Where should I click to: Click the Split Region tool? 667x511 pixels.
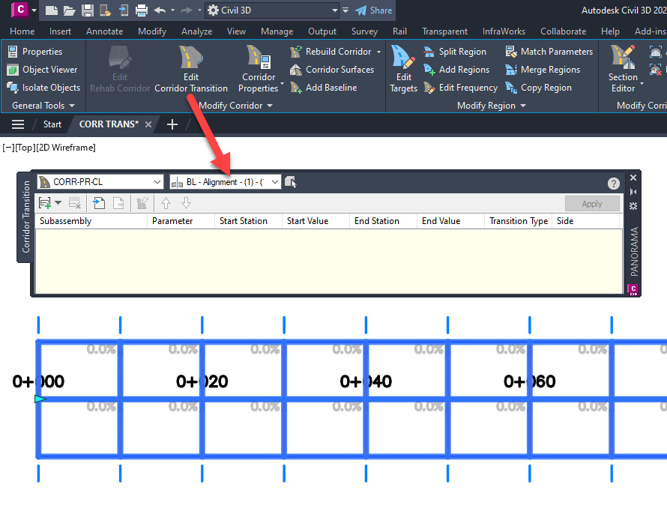point(455,52)
